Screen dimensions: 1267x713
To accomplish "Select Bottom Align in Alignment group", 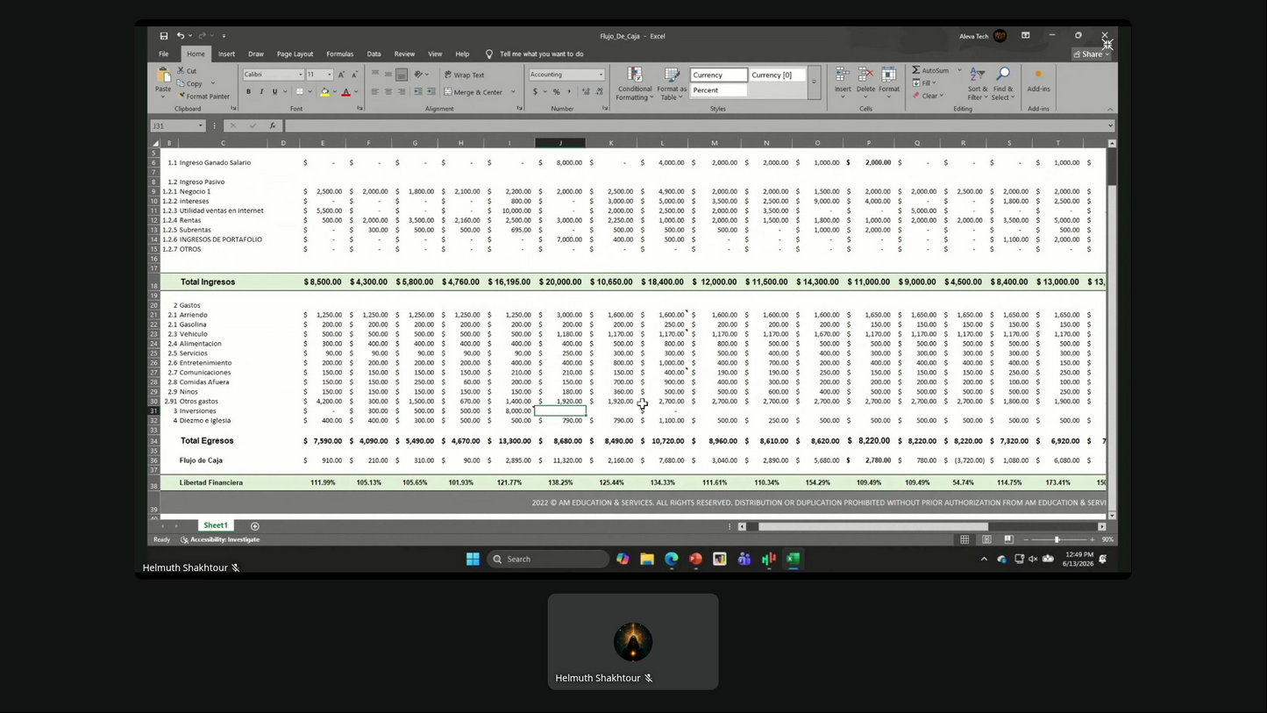I will click(402, 75).
